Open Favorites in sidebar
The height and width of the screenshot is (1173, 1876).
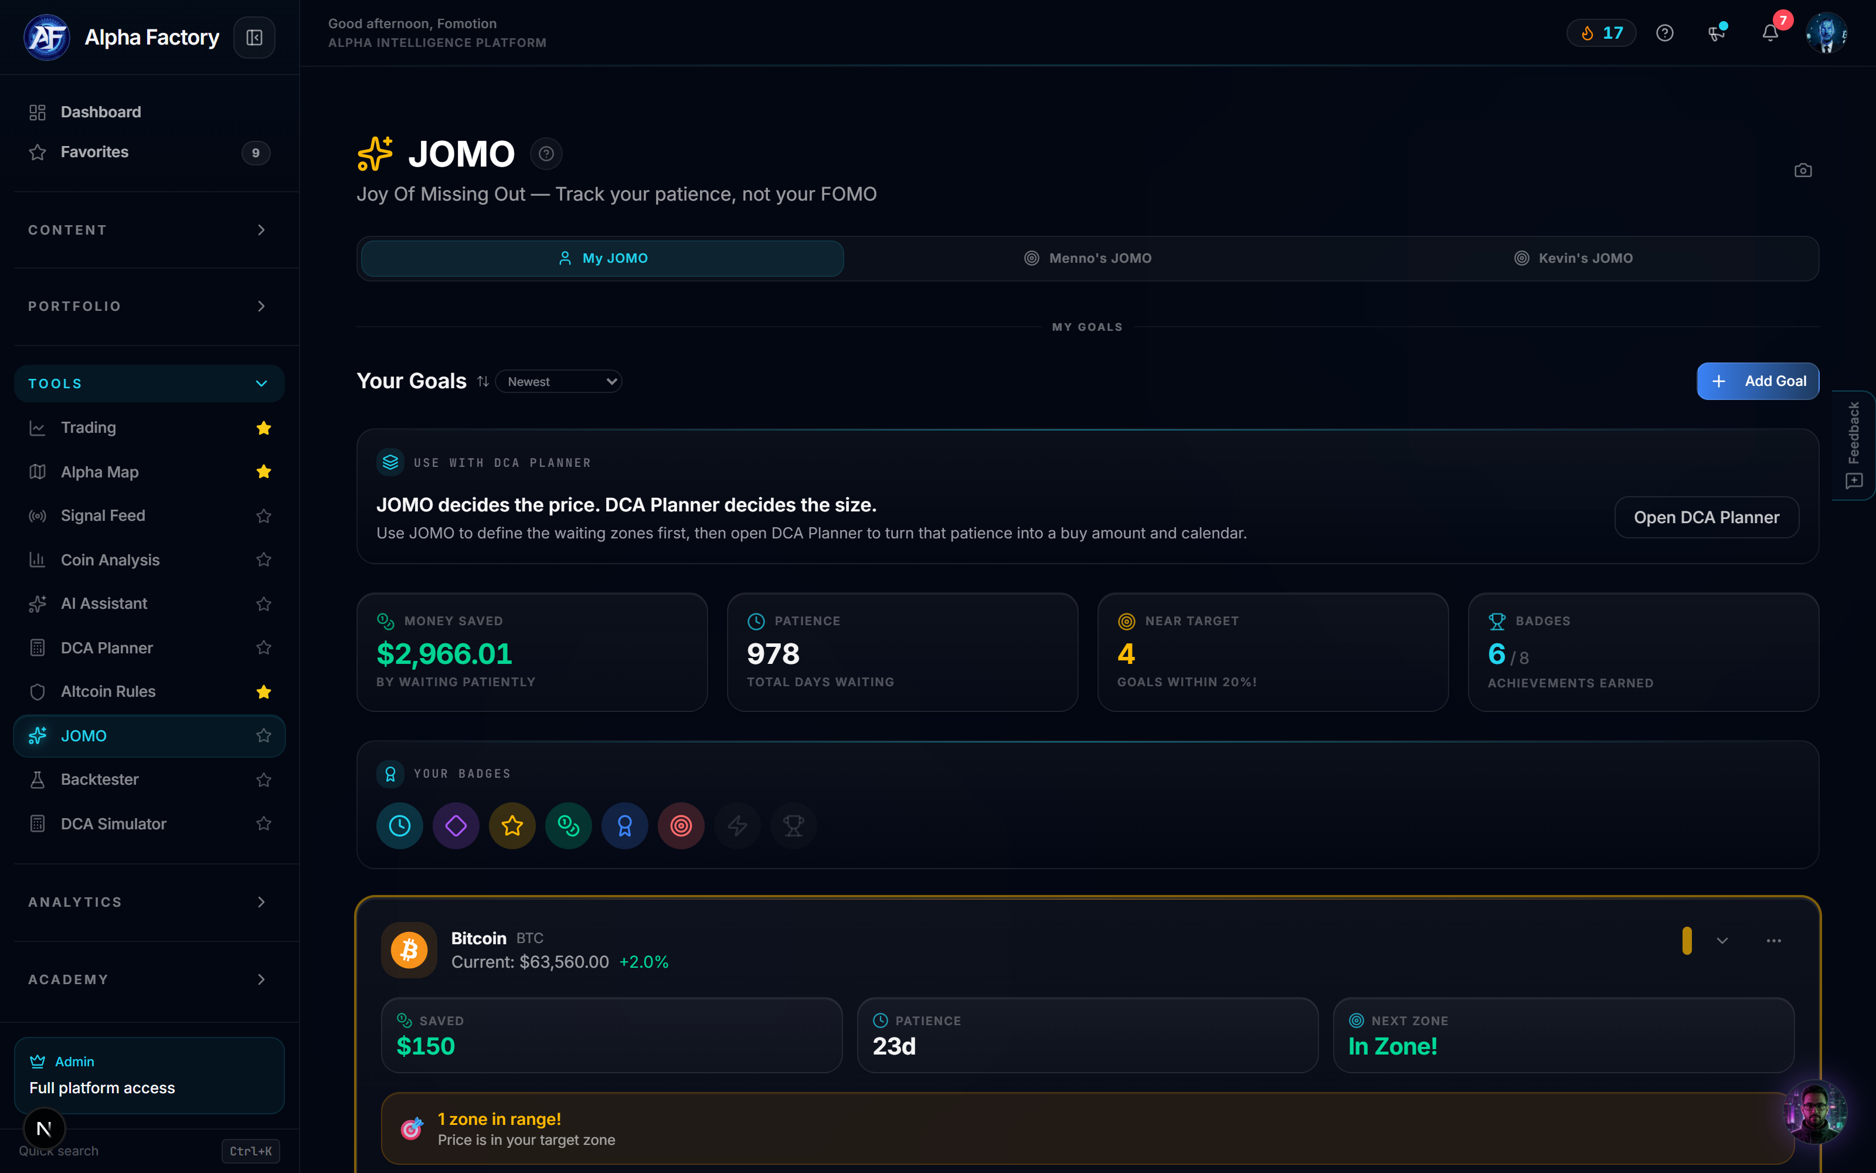pyautogui.click(x=149, y=152)
